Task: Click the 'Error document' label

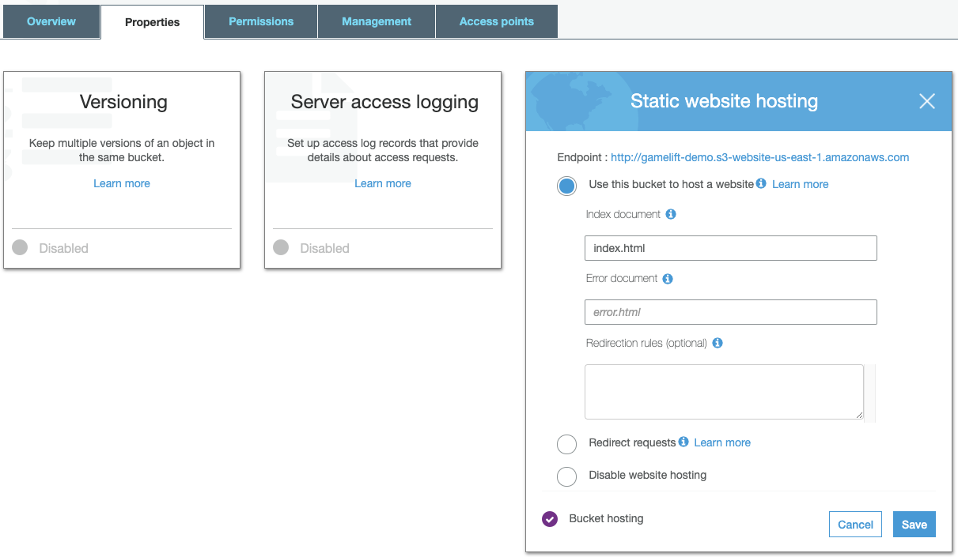Action: coord(622,279)
